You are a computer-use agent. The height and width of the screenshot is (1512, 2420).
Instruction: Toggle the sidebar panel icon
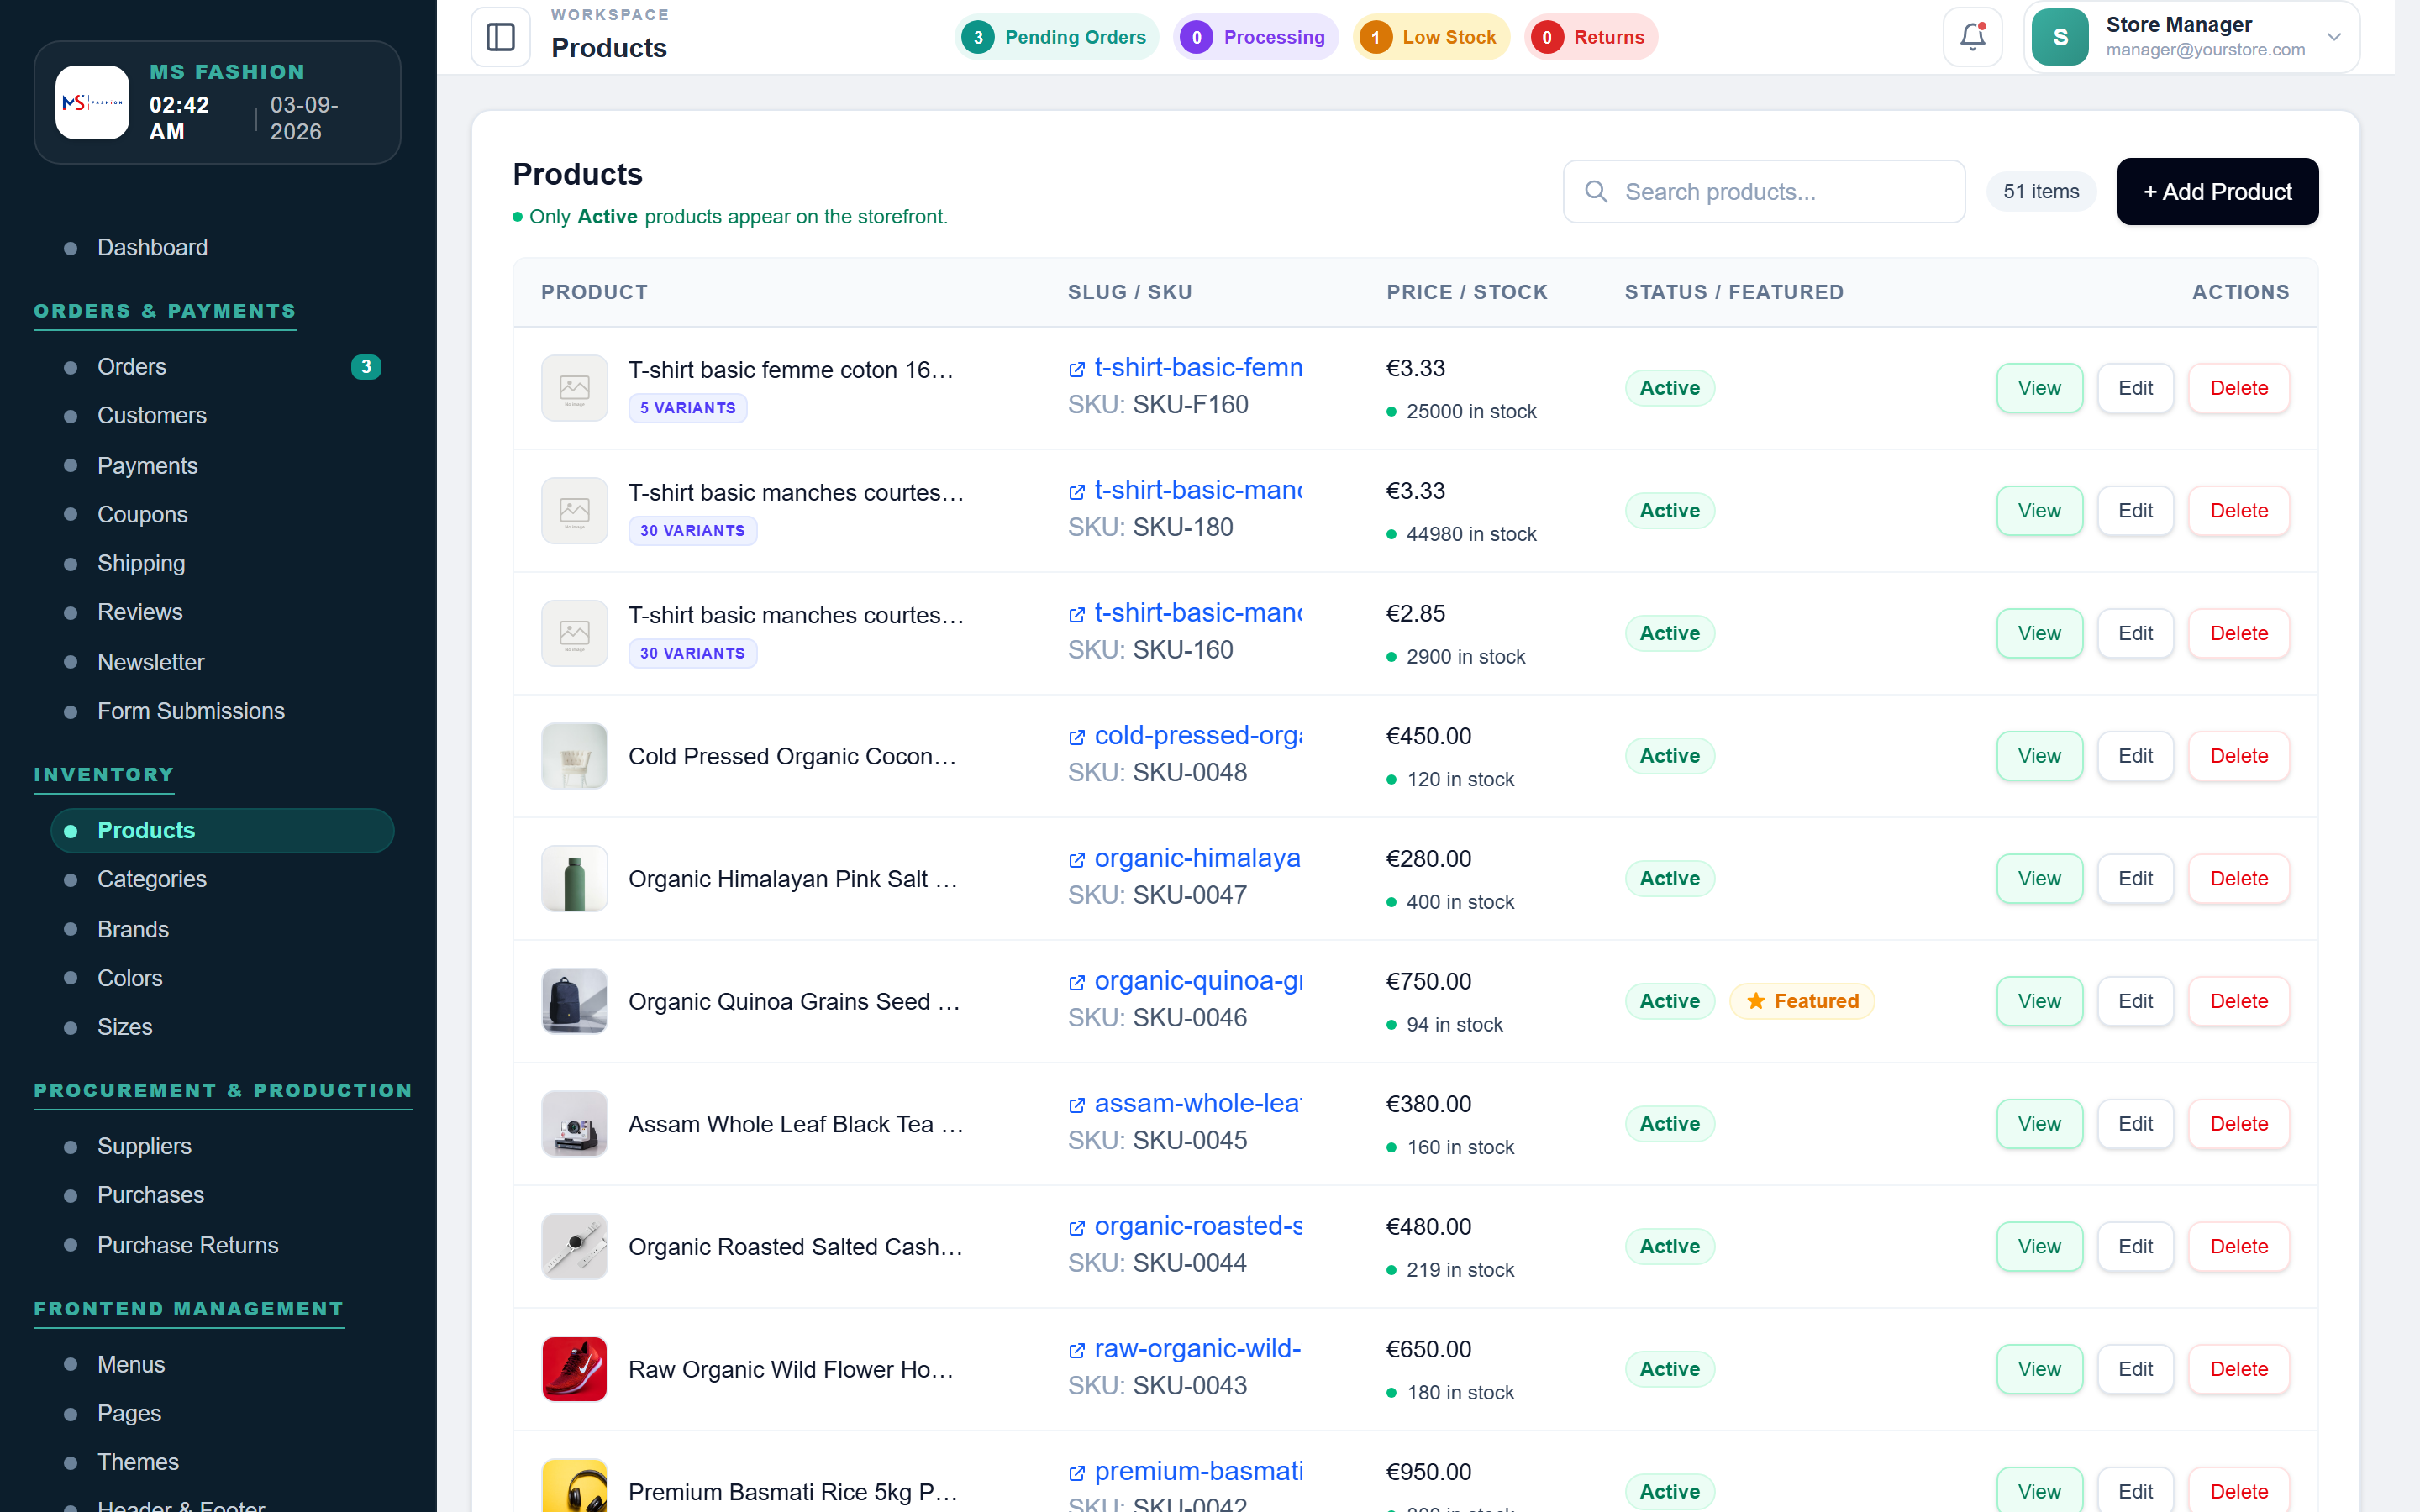point(500,37)
